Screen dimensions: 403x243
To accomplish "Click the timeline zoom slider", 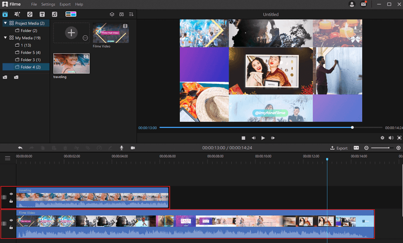I will (x=382, y=148).
